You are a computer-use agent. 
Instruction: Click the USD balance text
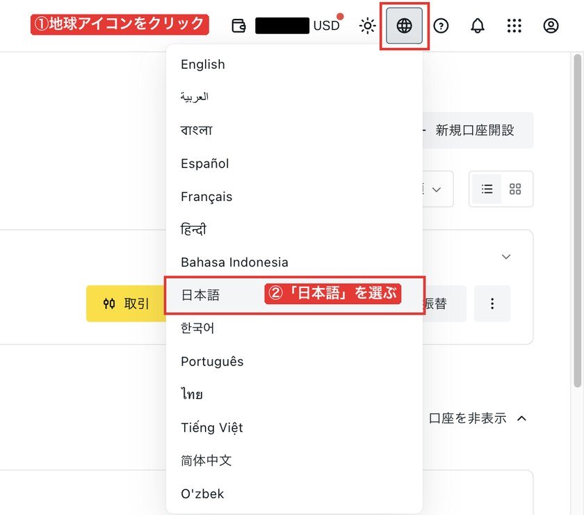click(x=327, y=26)
